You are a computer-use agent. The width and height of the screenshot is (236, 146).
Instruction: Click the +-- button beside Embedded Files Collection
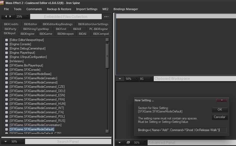[107, 16]
